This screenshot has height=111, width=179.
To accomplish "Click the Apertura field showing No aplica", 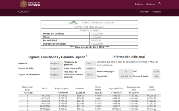I will [56, 63].
